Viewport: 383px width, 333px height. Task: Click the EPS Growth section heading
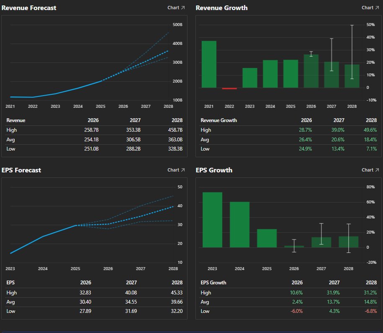[214, 170]
